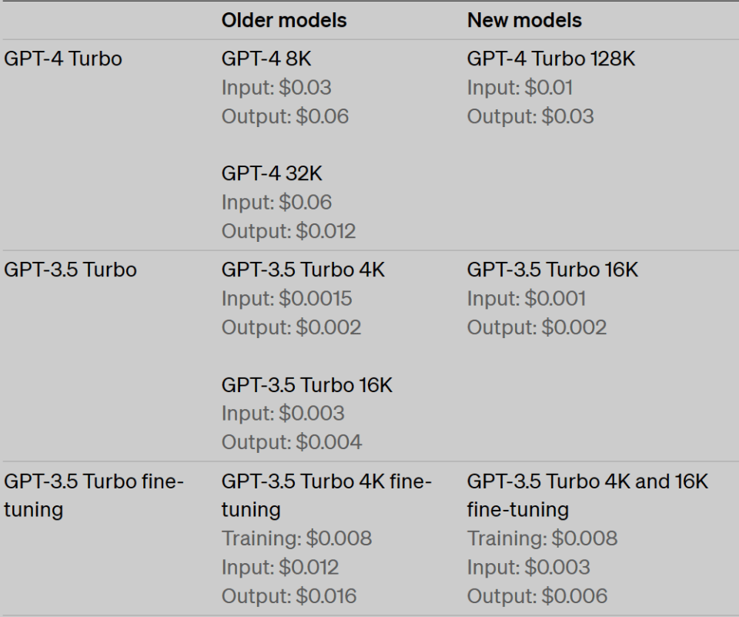Click the "Output: $0.016" fine-tuning price
739x617 pixels.
click(x=289, y=595)
